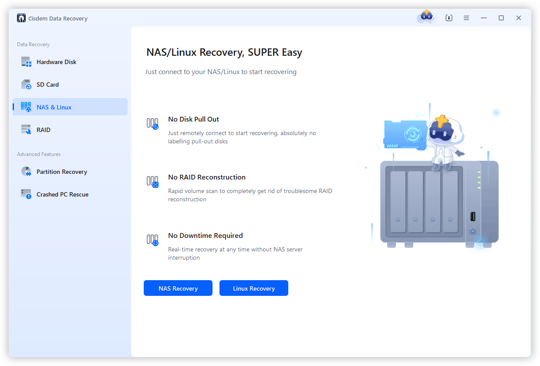The height and width of the screenshot is (366, 540).
Task: Select the RAID recovery icon
Action: click(26, 129)
